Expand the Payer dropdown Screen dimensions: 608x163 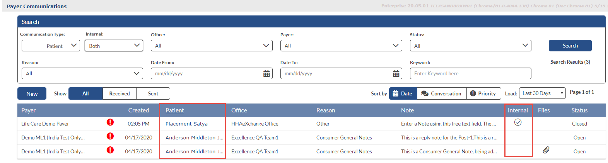(341, 46)
